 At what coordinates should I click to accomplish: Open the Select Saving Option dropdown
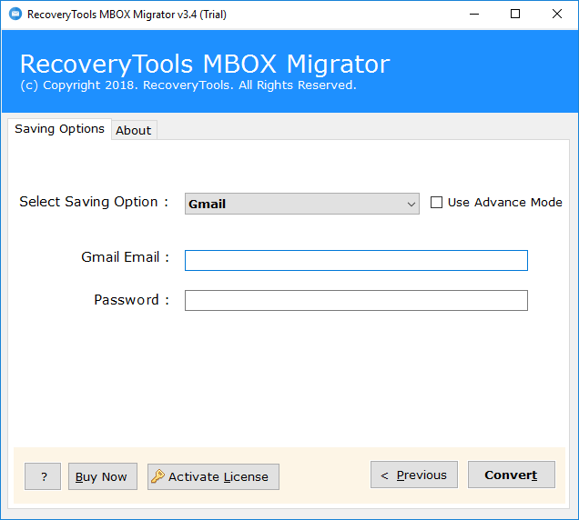301,204
